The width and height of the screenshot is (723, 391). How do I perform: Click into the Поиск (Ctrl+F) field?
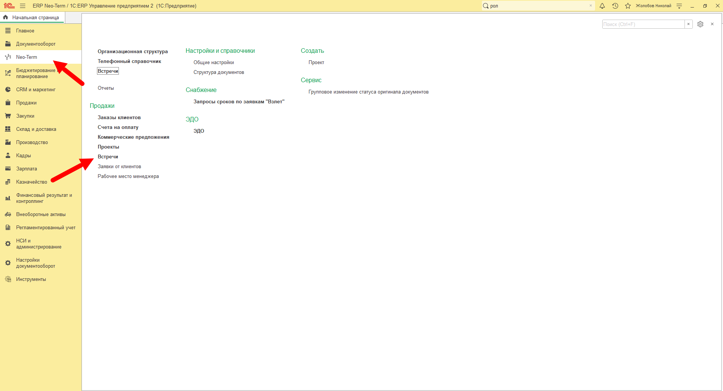point(643,24)
